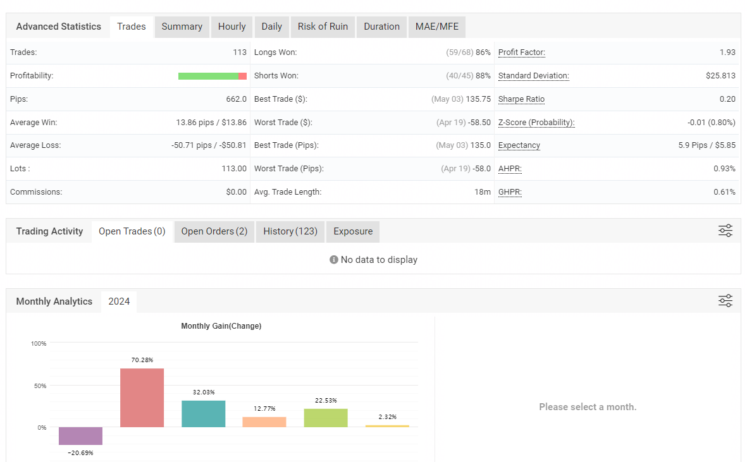Screen dimensions: 747x462
Task: Open Monthly Analytics filter settings icon
Action: (725, 301)
